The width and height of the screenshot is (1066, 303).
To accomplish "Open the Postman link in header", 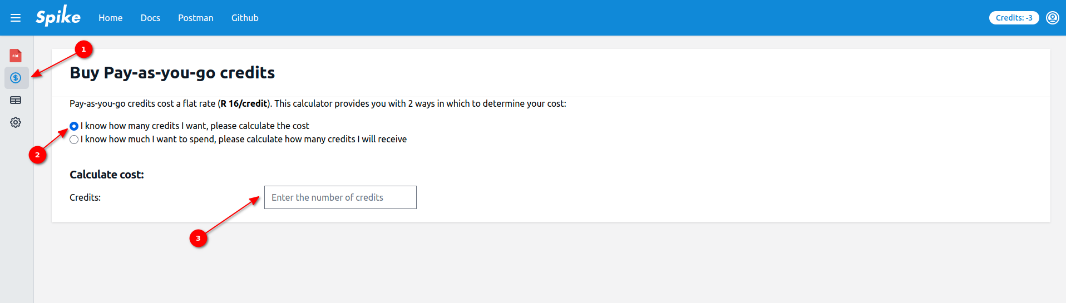I will click(x=195, y=18).
